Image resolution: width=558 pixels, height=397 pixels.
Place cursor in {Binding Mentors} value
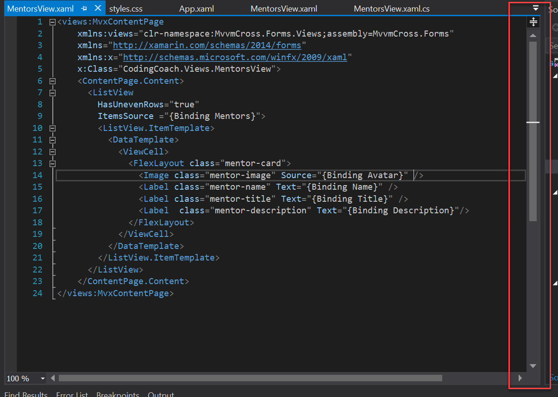pyautogui.click(x=212, y=116)
